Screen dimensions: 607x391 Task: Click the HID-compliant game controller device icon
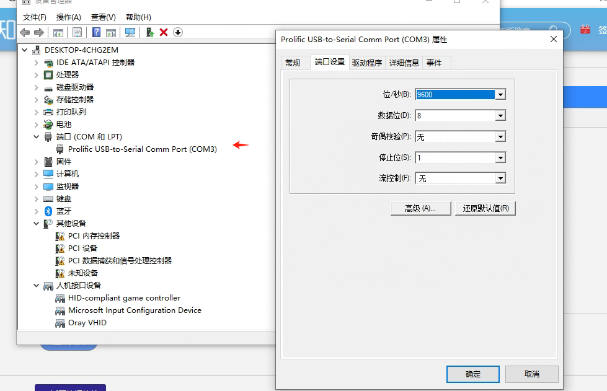[x=60, y=298]
